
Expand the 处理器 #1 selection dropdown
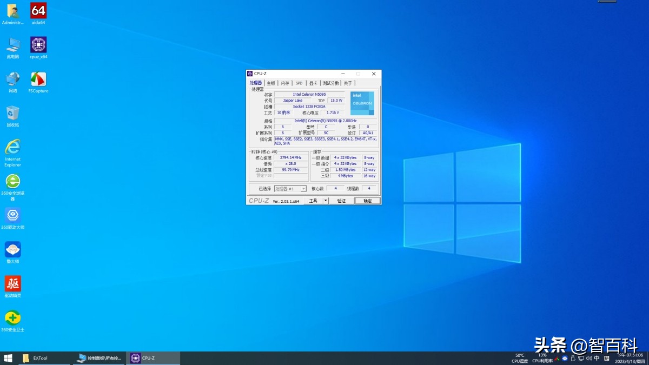click(x=303, y=189)
